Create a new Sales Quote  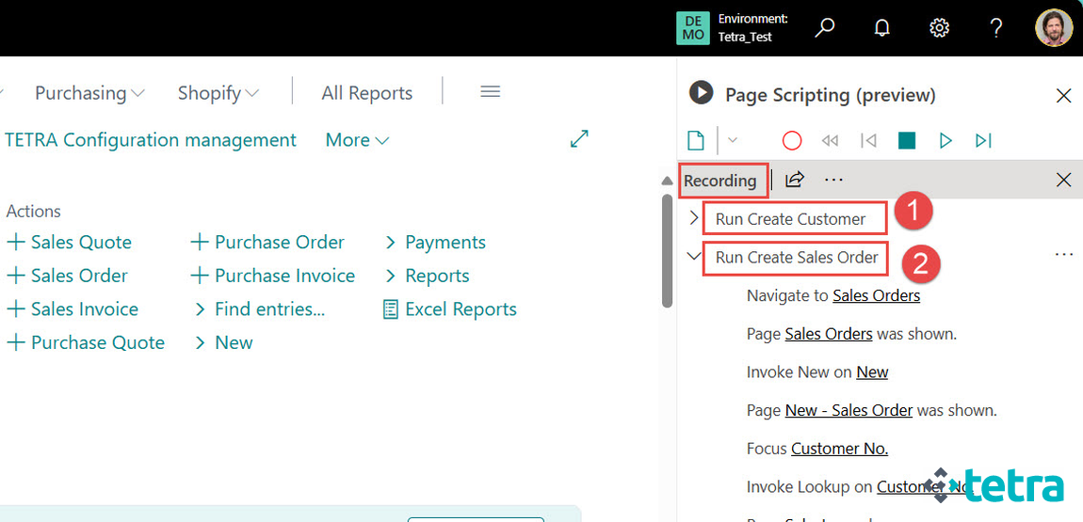click(x=69, y=242)
